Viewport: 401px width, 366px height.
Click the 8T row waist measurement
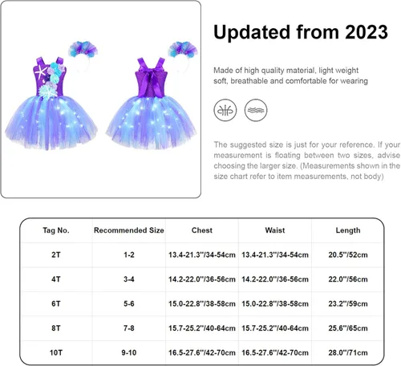tap(275, 328)
